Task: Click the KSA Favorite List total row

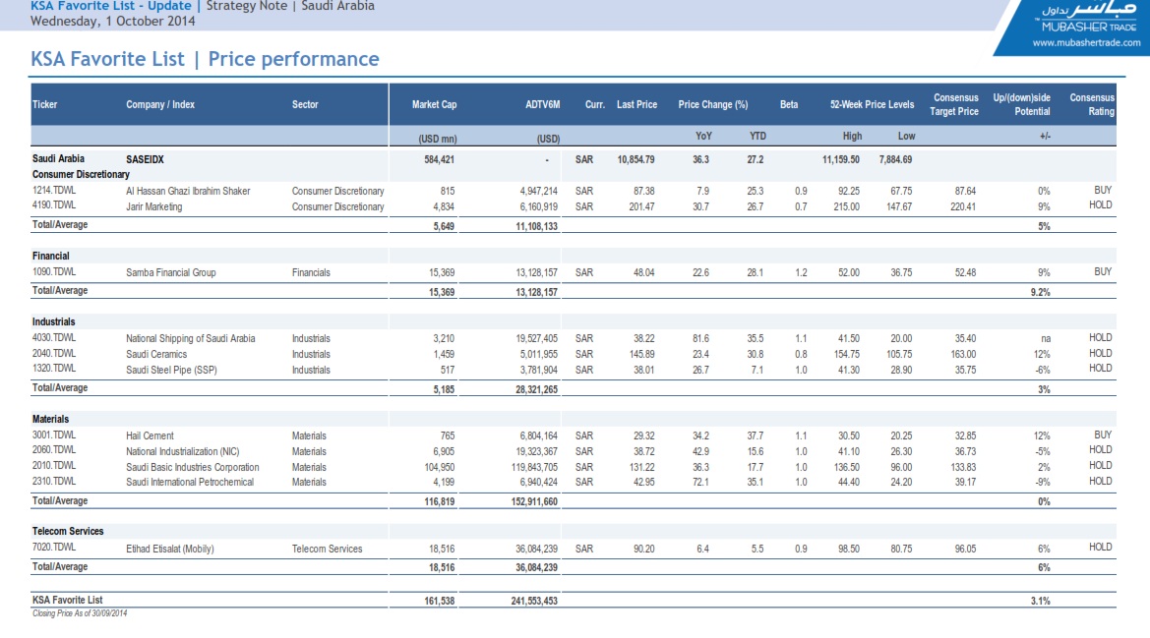Action: pyautogui.click(x=67, y=600)
